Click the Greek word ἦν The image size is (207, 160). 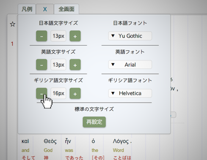point(68,141)
